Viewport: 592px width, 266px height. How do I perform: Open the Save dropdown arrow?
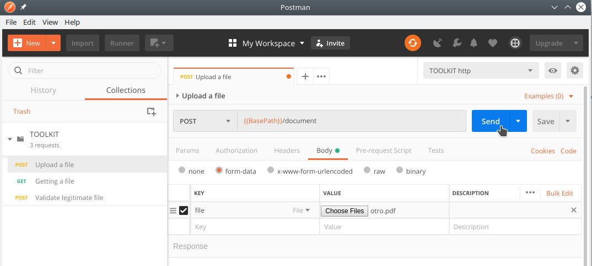coord(568,121)
